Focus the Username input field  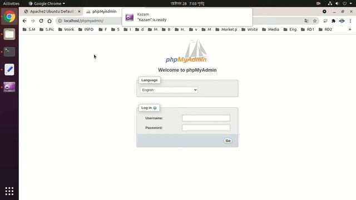click(x=206, y=118)
